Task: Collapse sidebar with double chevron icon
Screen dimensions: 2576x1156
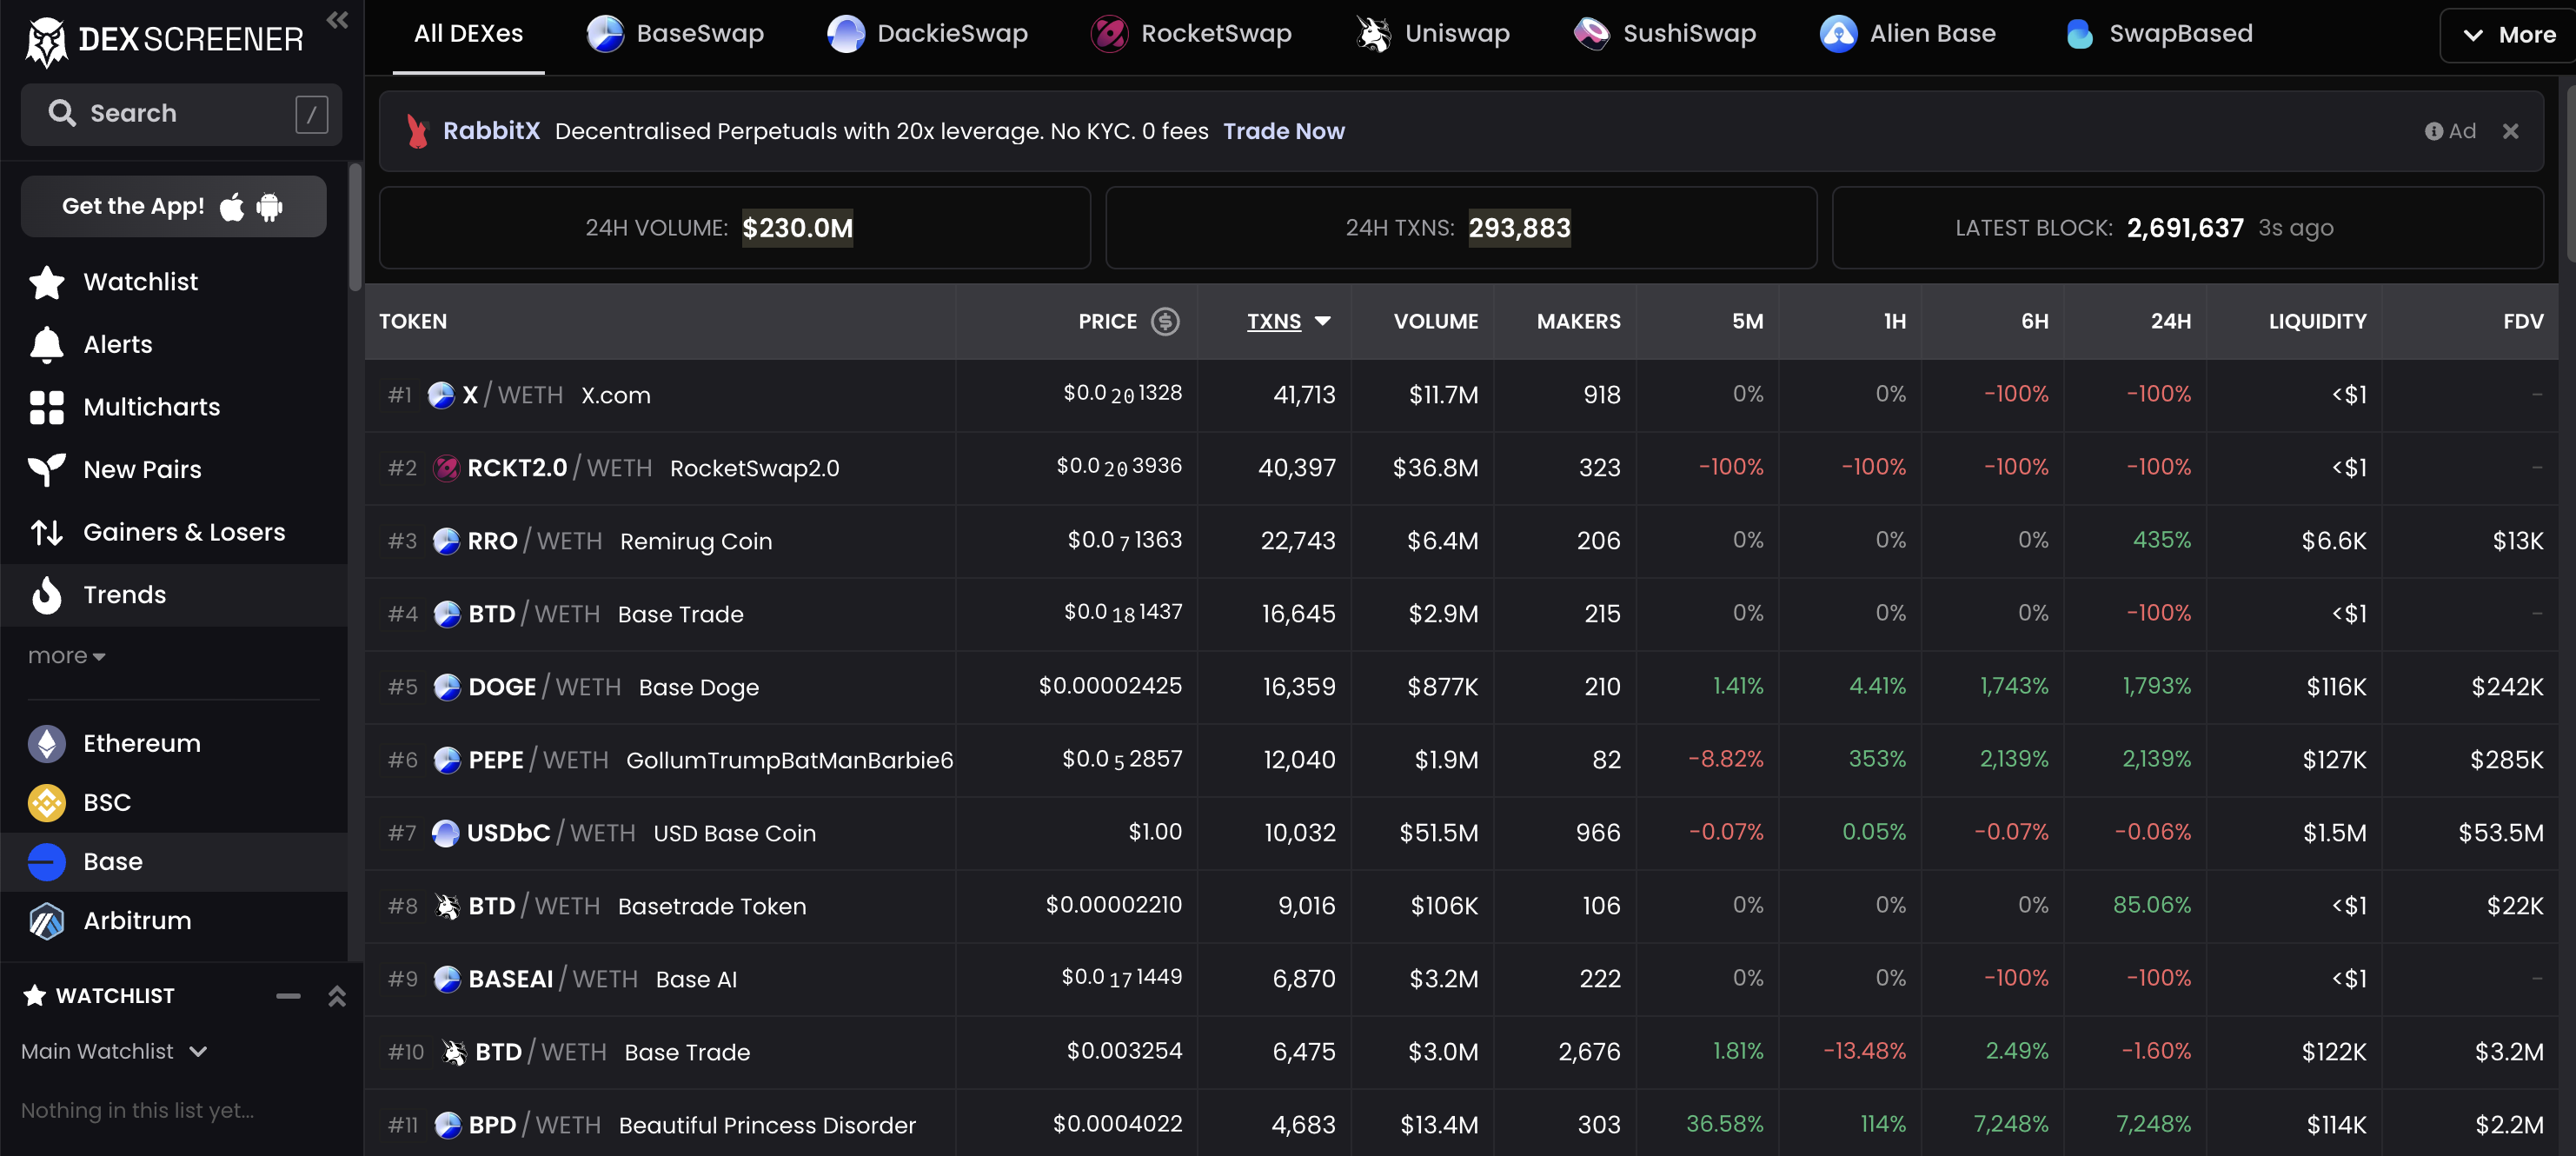Action: pos(337,20)
